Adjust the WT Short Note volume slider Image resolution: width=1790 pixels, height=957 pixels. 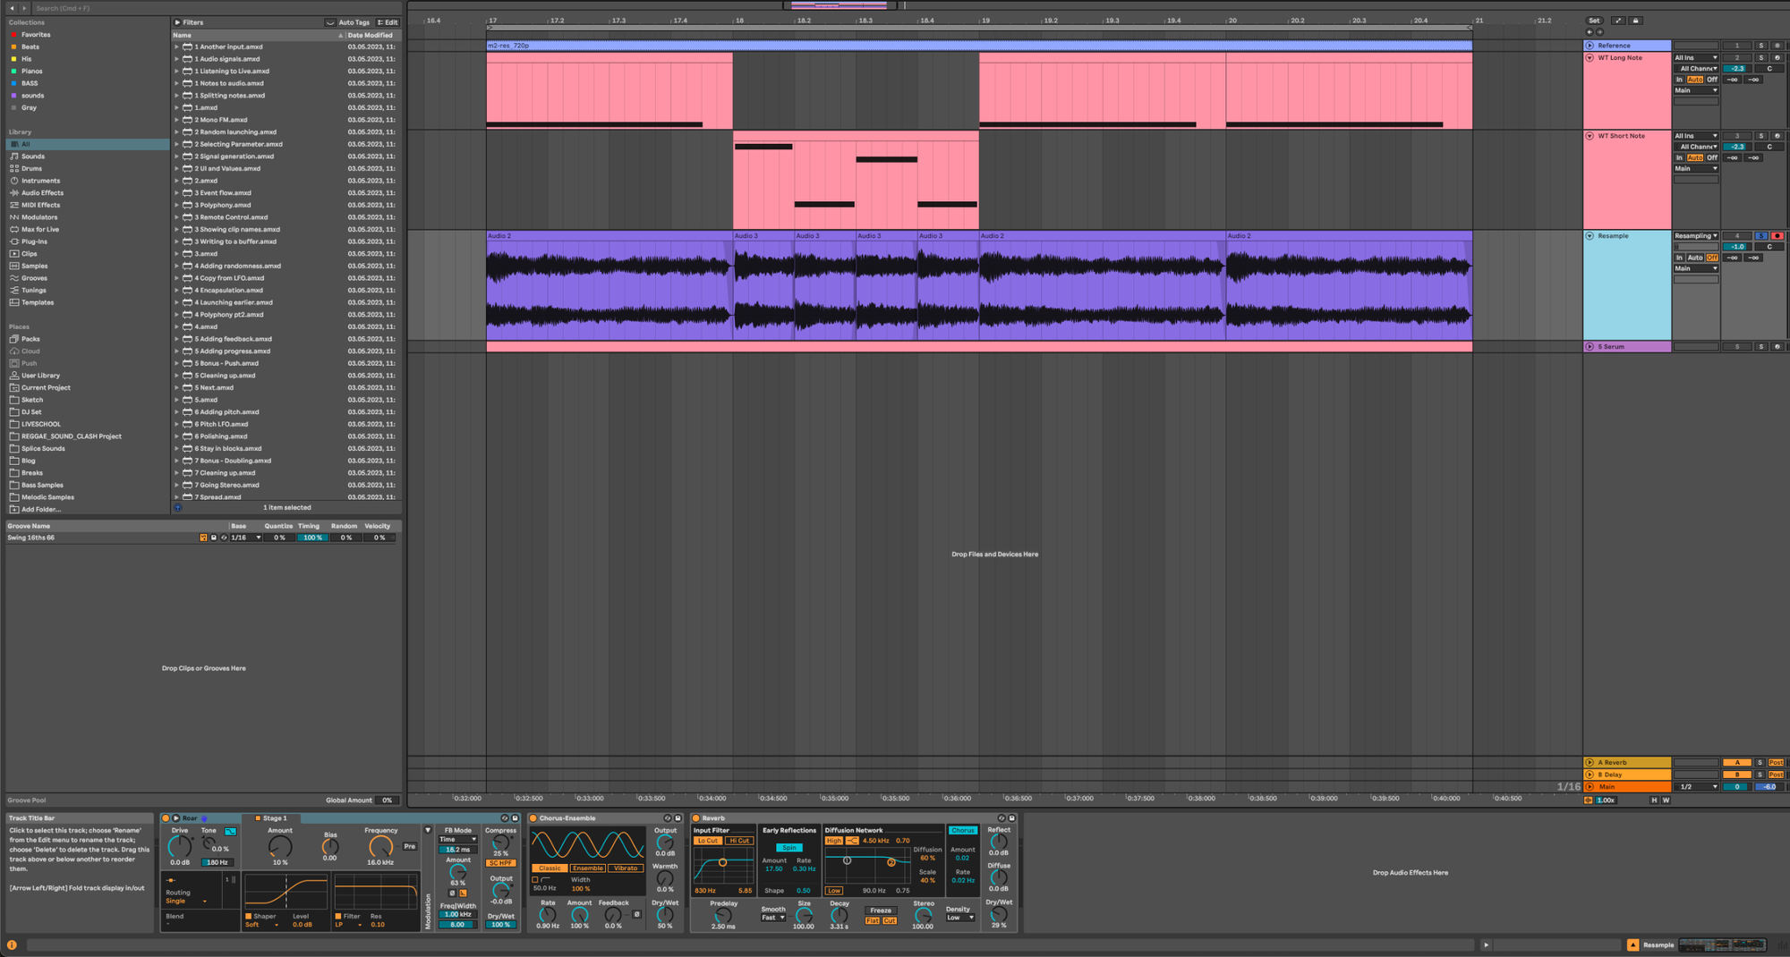point(1736,147)
